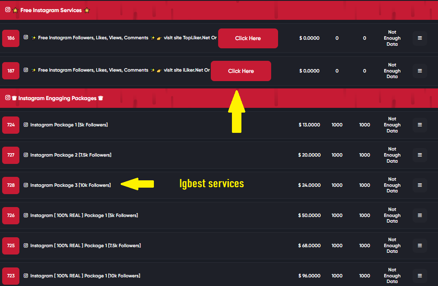438x286 pixels.
Task: Click the Instagram icon beside Instagram Package 1 [5k Followers]
Action: [25, 125]
